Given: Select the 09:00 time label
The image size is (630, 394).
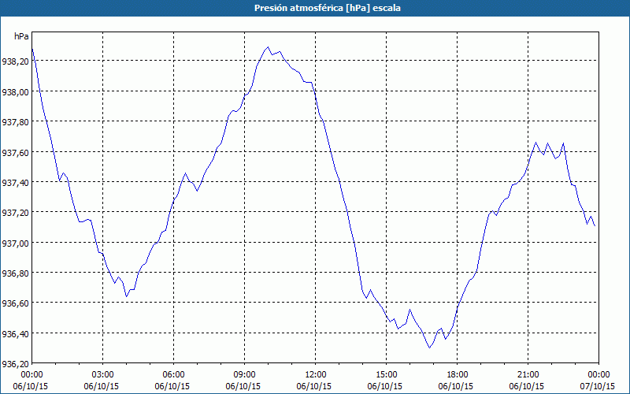Looking at the screenshot, I should (x=244, y=375).
